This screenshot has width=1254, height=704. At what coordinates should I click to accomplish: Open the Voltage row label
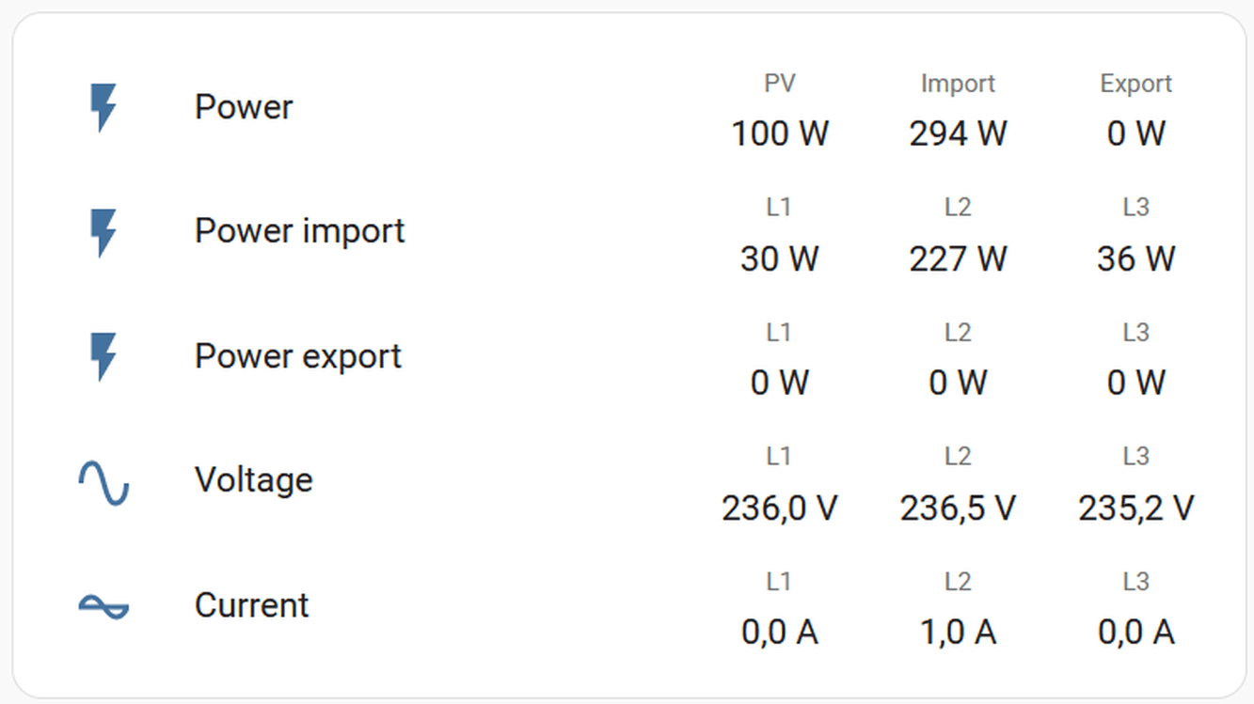[x=253, y=480]
